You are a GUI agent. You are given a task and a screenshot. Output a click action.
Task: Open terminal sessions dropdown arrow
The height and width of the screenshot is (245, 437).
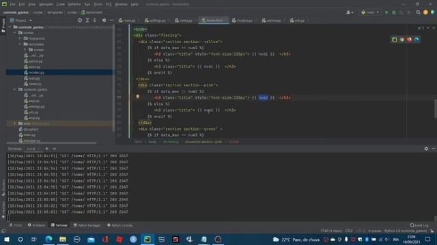(x=54, y=148)
